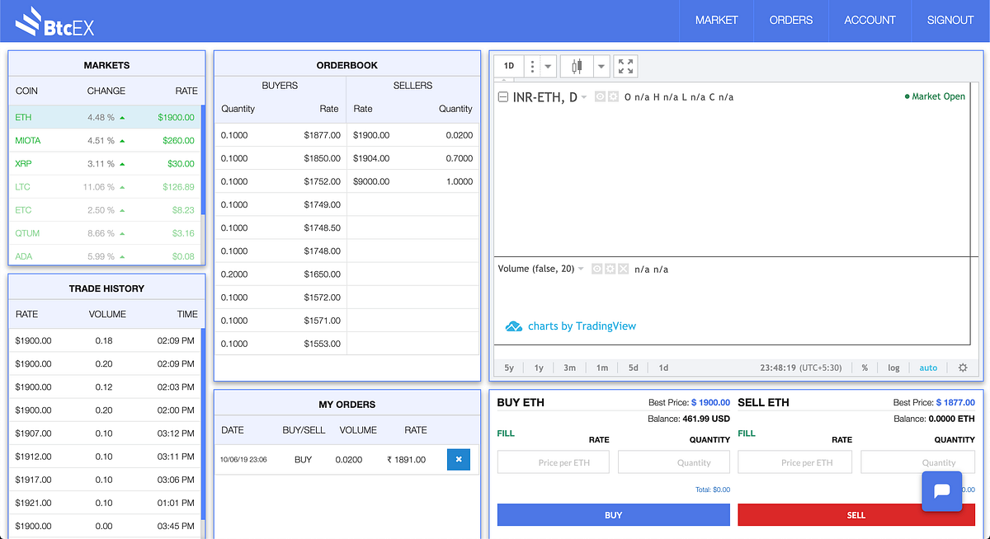990x539 pixels.
Task: Open the ORDERS menu
Action: point(791,20)
